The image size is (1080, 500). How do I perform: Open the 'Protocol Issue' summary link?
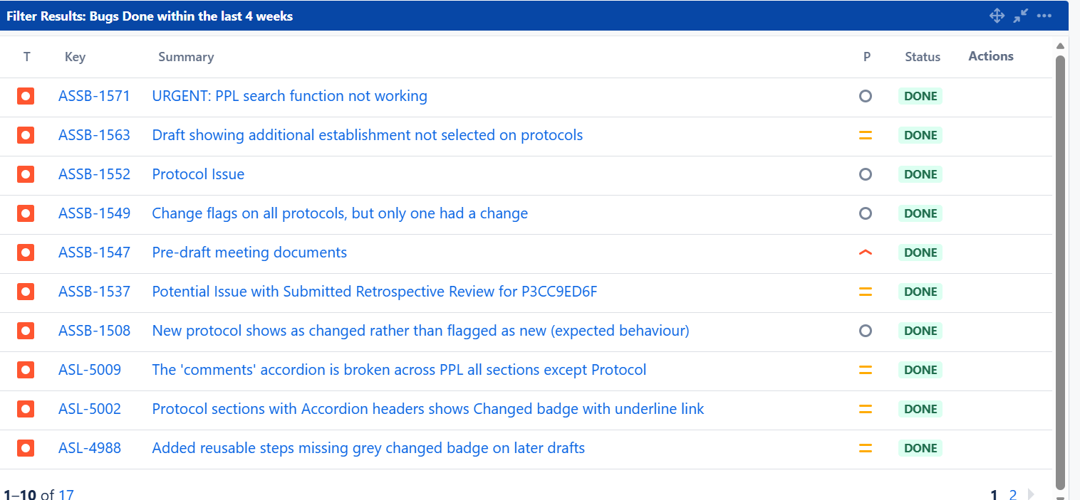[x=198, y=174]
